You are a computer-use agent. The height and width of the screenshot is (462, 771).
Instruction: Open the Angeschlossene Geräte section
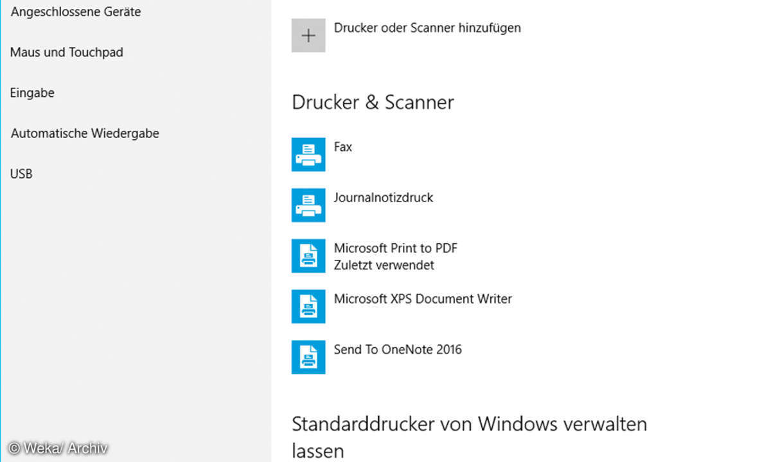[76, 12]
